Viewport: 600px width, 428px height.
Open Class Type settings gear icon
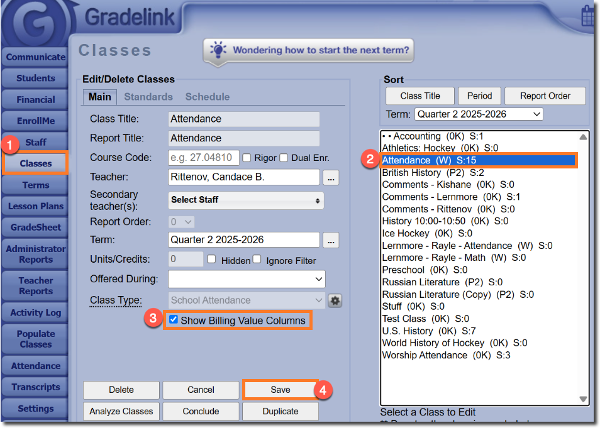(x=335, y=300)
